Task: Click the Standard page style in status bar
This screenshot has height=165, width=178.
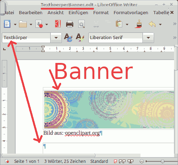Action: 99,161
